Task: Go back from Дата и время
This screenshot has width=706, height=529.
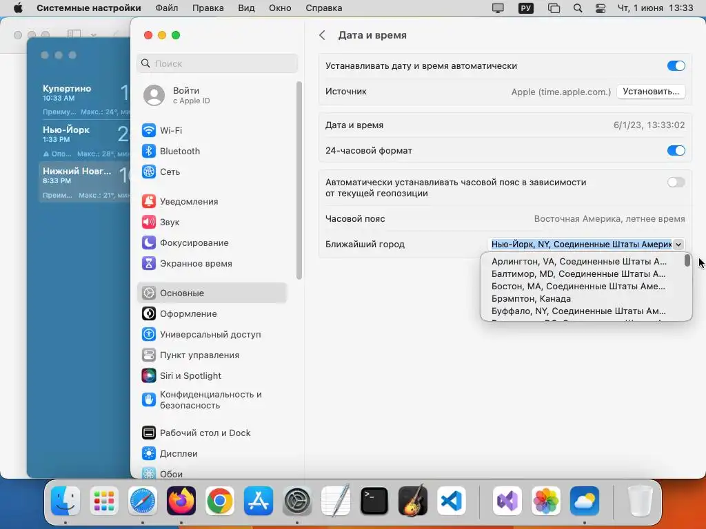Action: click(x=323, y=35)
